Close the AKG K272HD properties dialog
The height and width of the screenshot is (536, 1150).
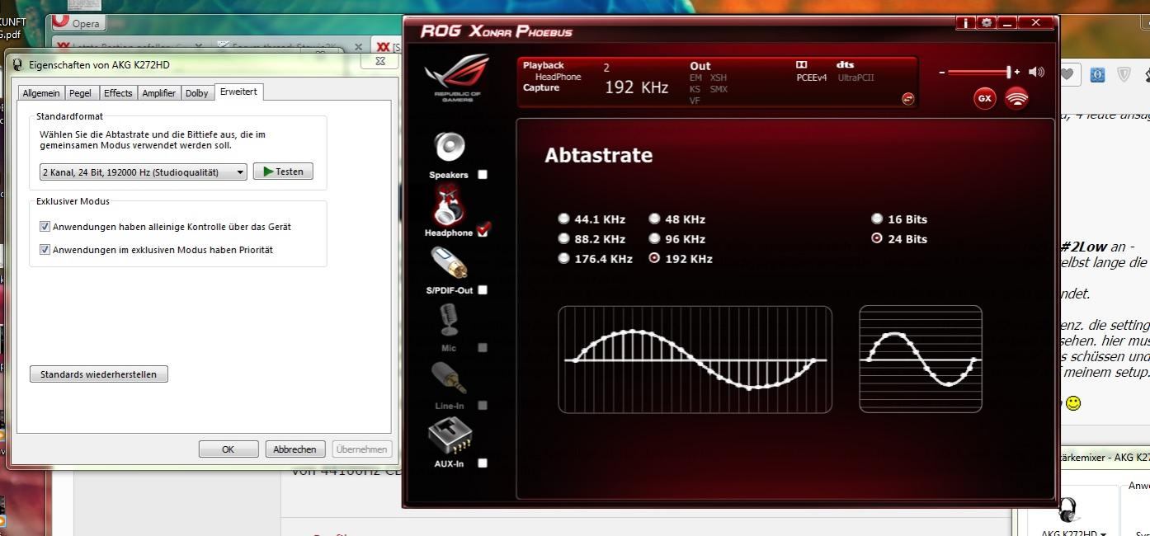[x=380, y=61]
